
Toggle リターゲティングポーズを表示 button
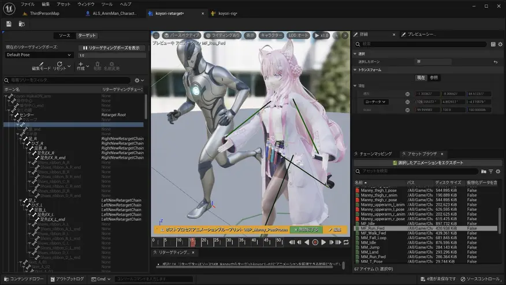pyautogui.click(x=111, y=48)
